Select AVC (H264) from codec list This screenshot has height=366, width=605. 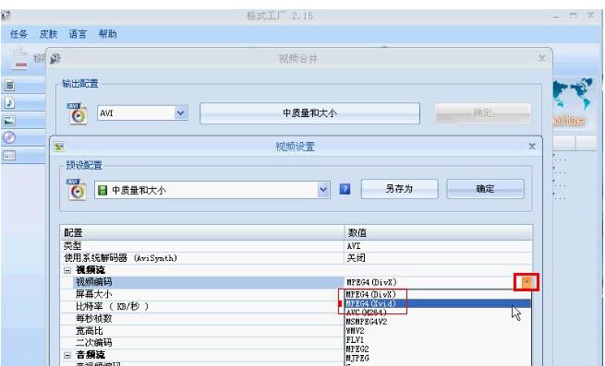click(x=438, y=313)
